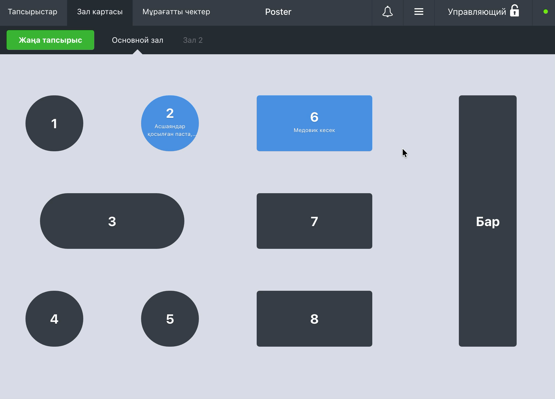Select the Основной зал hall
555x399 pixels.
pos(138,40)
